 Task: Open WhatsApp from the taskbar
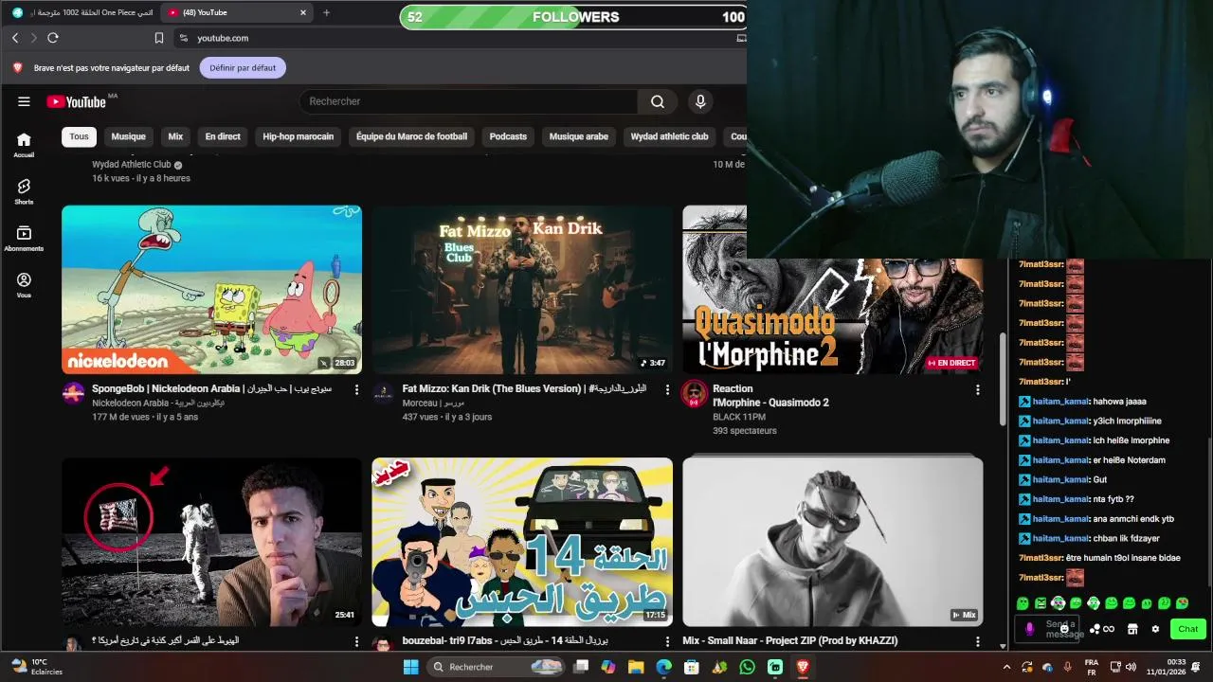(748, 667)
